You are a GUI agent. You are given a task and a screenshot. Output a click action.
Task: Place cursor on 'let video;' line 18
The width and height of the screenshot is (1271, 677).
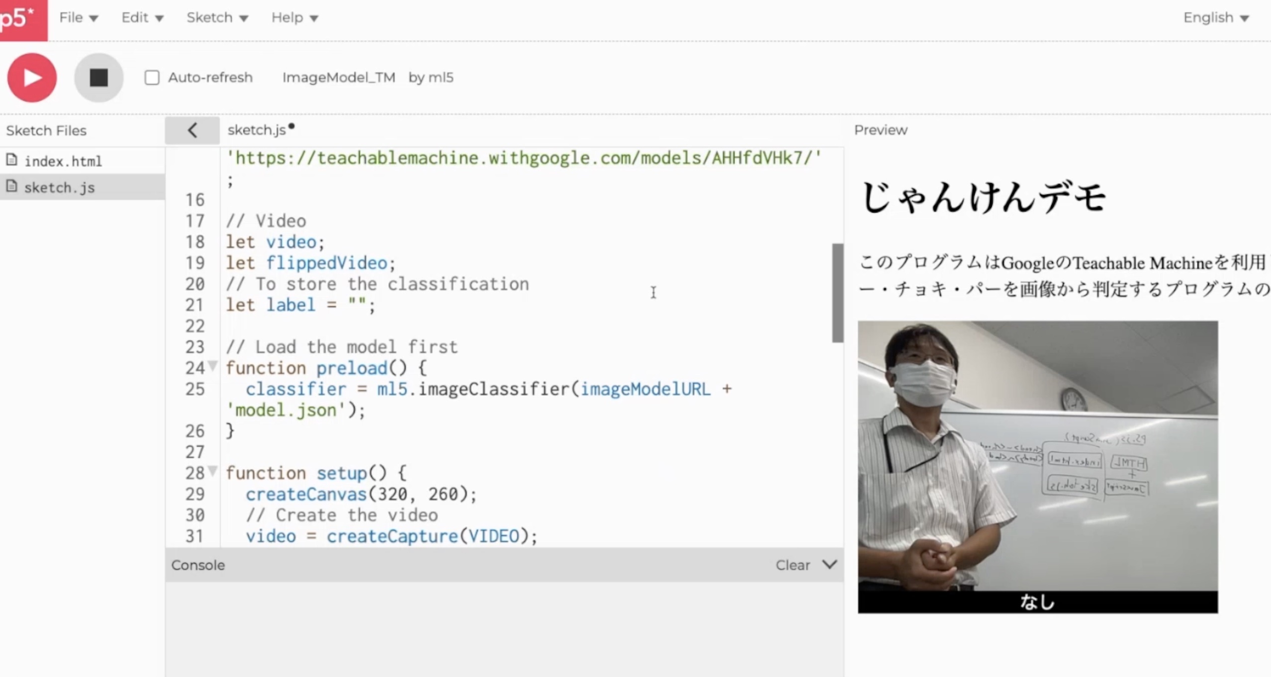click(x=275, y=242)
